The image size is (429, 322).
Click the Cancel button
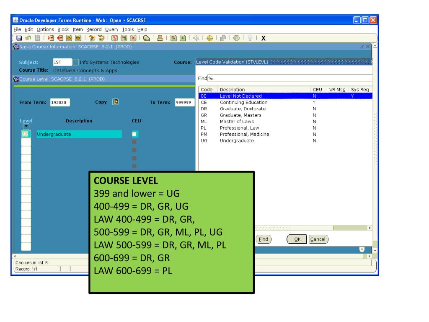pyautogui.click(x=318, y=239)
